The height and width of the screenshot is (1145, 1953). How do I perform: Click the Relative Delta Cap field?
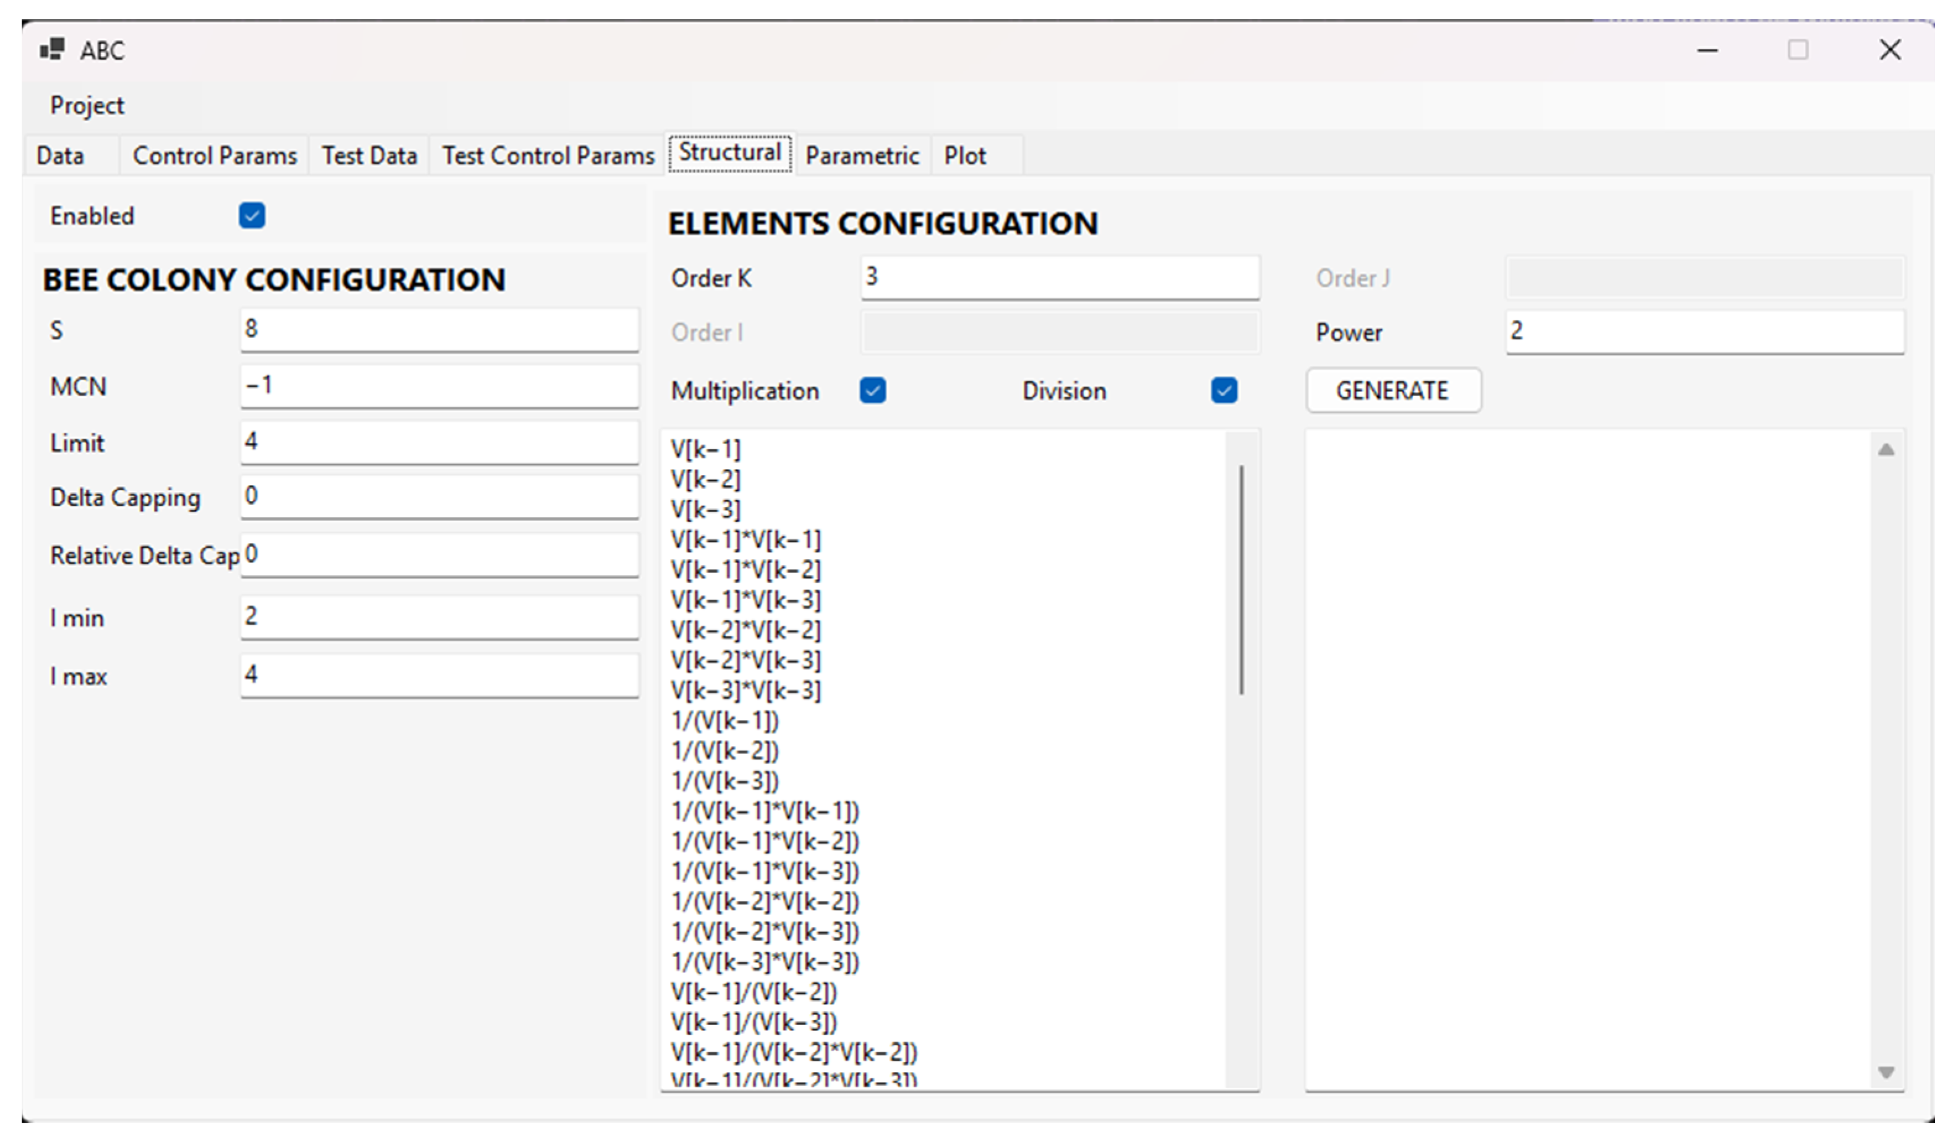coord(439,555)
